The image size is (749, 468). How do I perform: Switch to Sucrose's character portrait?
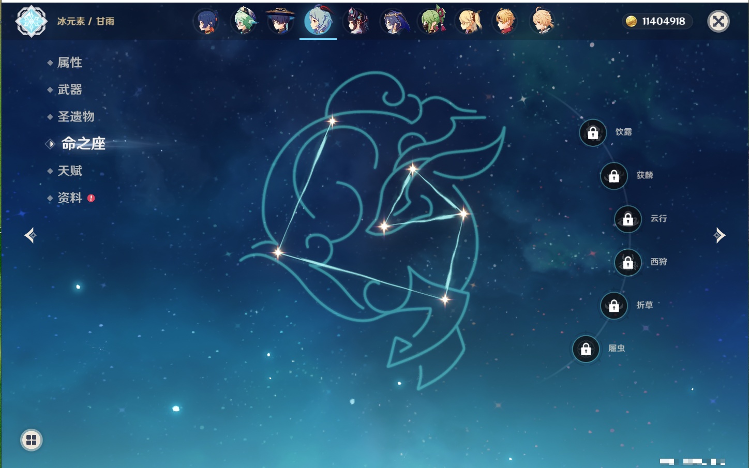244,22
